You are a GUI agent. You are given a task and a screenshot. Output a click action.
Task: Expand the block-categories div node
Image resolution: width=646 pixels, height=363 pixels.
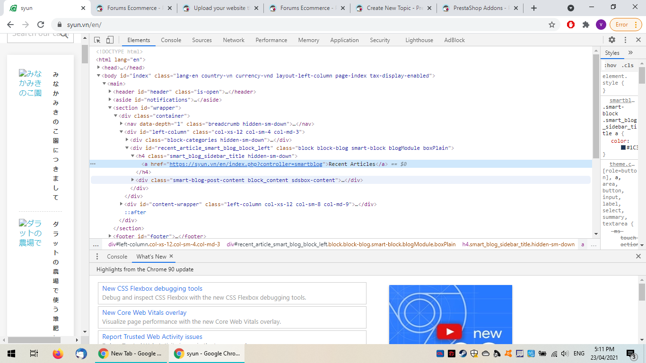127,140
